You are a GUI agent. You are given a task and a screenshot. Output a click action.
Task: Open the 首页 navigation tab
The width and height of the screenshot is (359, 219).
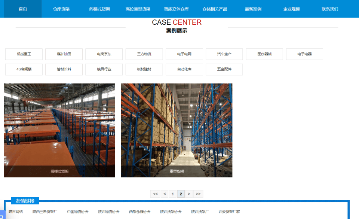point(23,9)
